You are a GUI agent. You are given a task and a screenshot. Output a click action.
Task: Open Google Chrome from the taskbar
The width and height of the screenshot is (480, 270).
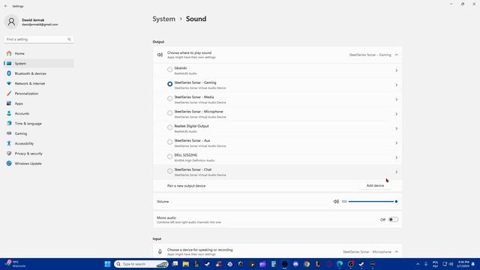pyautogui.click(x=307, y=264)
